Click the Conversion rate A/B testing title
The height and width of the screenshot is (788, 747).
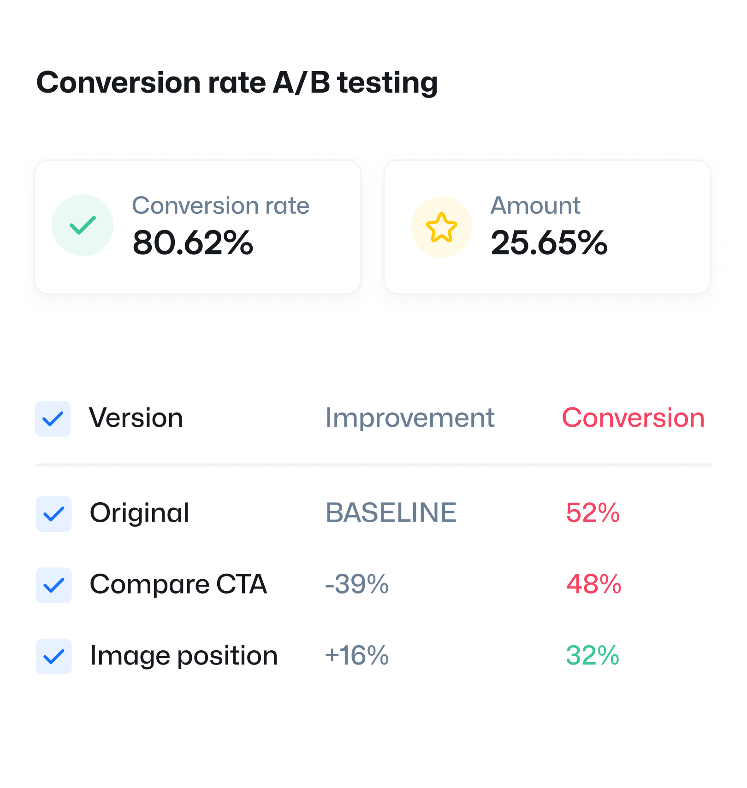pos(237,83)
